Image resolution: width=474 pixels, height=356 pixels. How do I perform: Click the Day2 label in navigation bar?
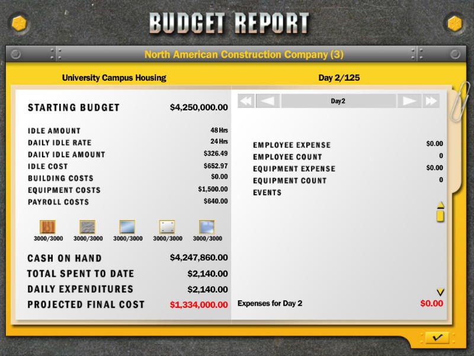point(338,101)
